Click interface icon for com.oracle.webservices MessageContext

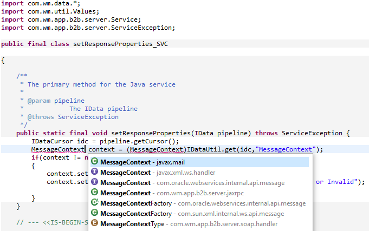(x=94, y=182)
